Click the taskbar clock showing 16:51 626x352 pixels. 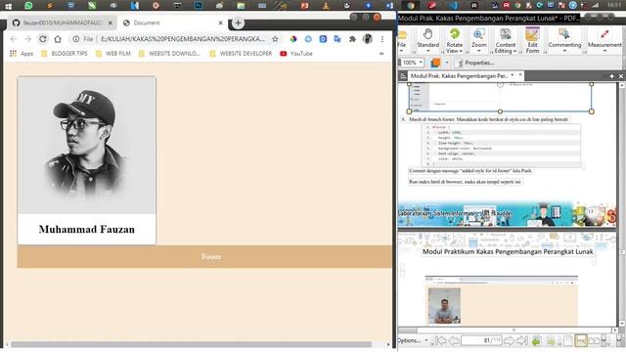click(614, 5)
